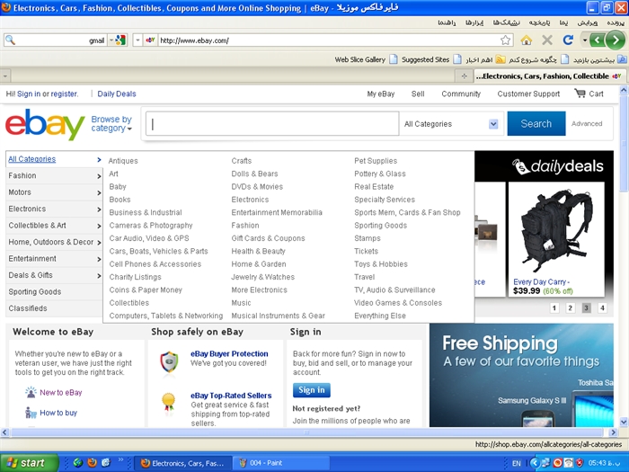This screenshot has width=629, height=472.
Task: Click the Top-Rated Sellers medal icon
Action: pyautogui.click(x=169, y=402)
